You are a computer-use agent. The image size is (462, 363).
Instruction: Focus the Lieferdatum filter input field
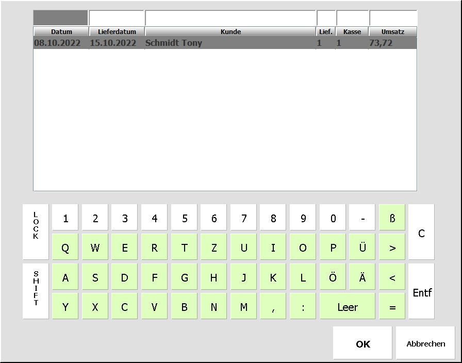(x=117, y=18)
